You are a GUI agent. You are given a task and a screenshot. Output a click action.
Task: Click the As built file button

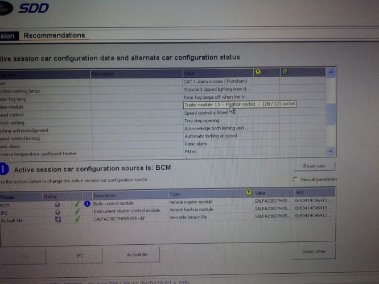click(x=137, y=254)
